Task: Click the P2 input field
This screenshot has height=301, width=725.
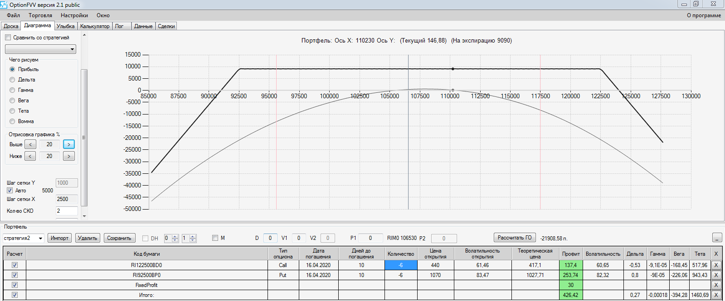Action: (444, 239)
